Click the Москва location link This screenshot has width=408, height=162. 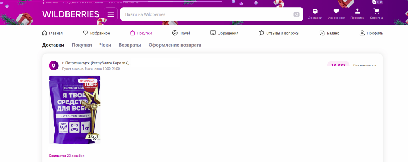click(x=50, y=2)
